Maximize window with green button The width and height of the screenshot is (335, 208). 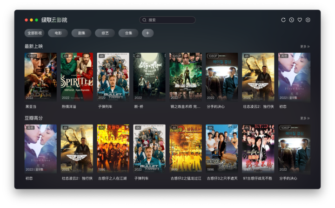37,20
